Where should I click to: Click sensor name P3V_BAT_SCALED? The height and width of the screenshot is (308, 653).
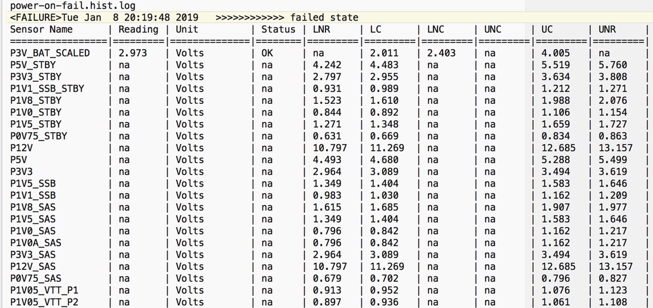click(x=50, y=53)
